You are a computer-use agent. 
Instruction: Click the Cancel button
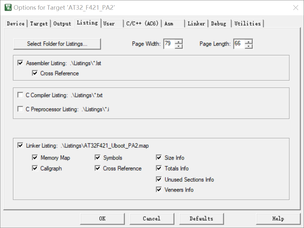point(152,219)
